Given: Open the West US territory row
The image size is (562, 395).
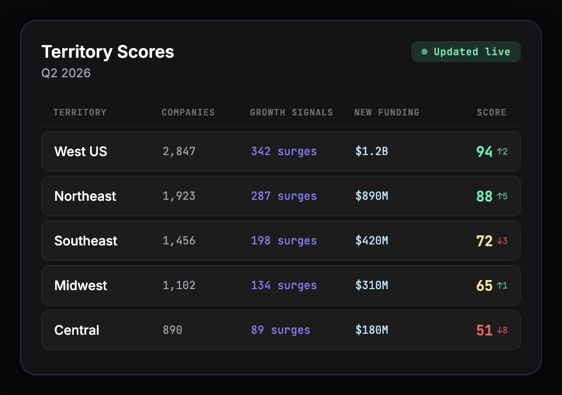Looking at the screenshot, I should (x=281, y=151).
